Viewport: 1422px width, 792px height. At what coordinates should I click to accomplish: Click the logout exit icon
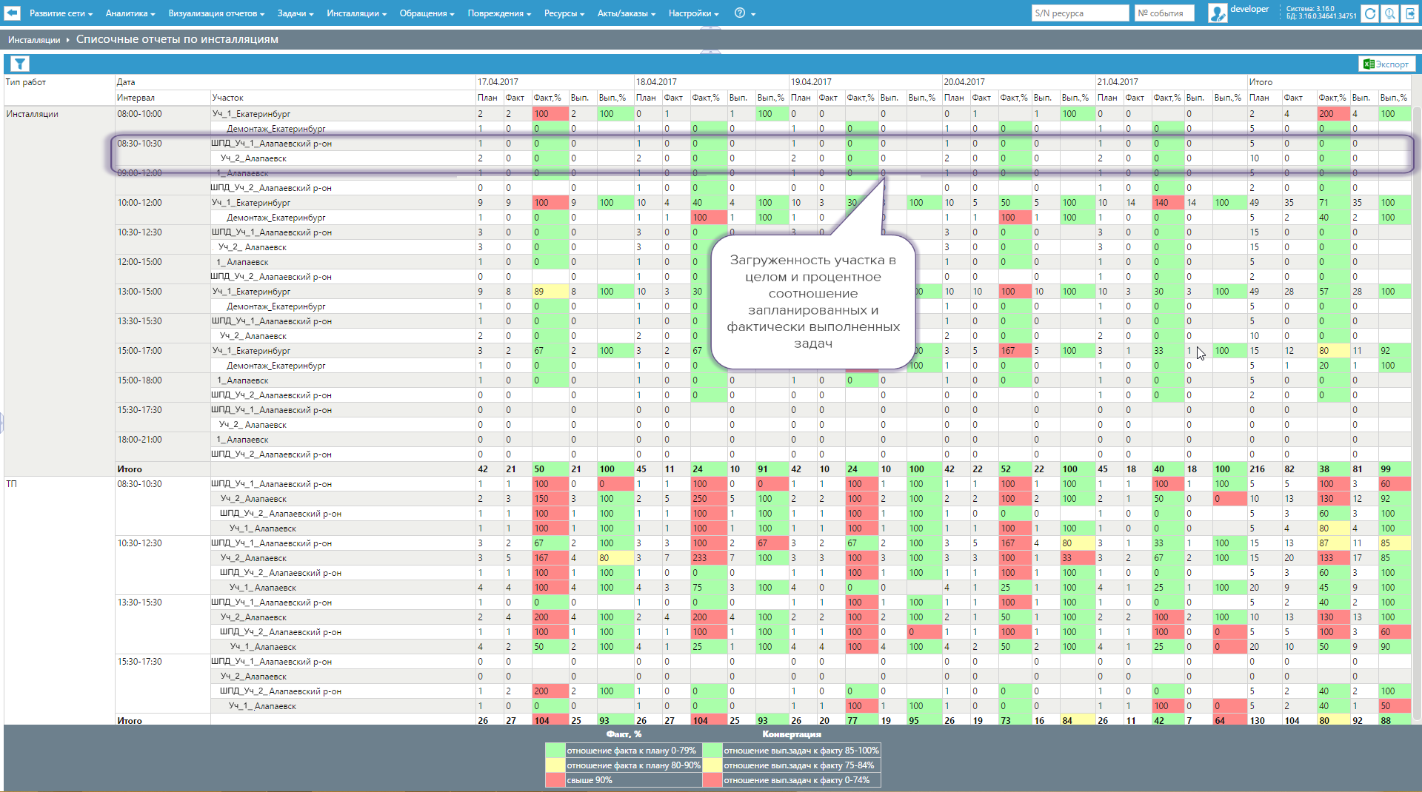(x=1410, y=13)
